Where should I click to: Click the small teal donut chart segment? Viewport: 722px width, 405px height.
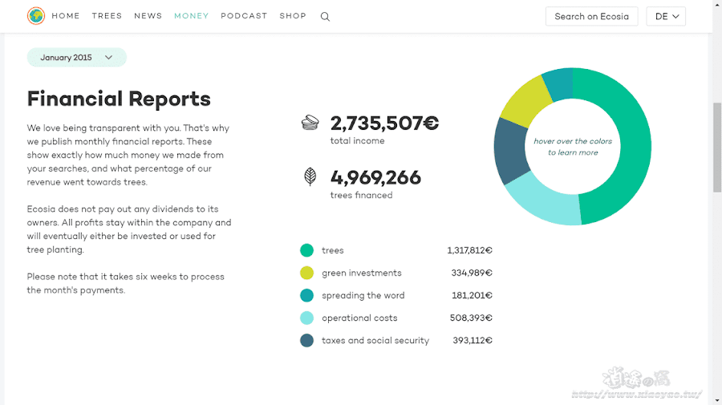pyautogui.click(x=561, y=84)
